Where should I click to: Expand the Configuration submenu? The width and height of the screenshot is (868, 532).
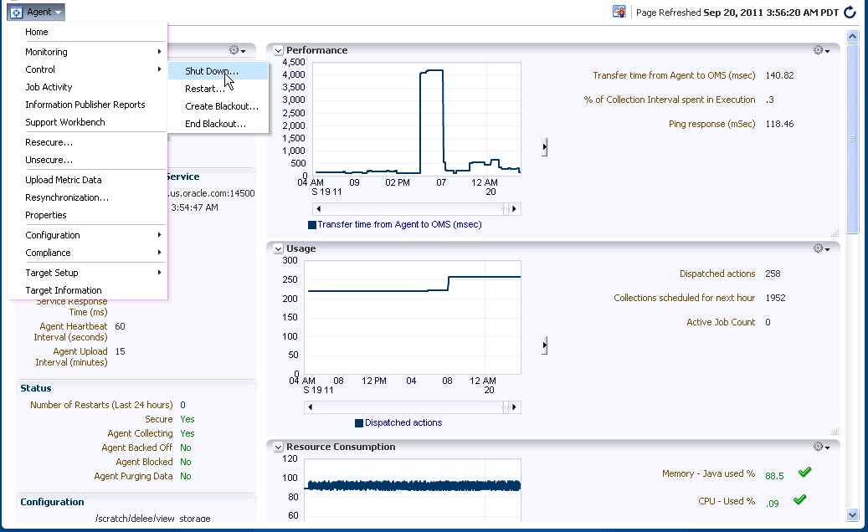pos(87,235)
